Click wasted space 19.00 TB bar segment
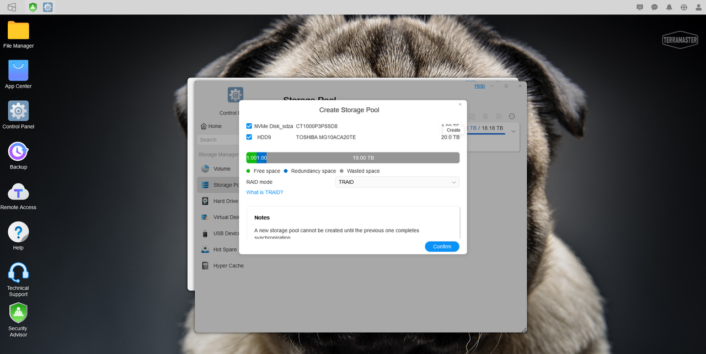 point(363,157)
